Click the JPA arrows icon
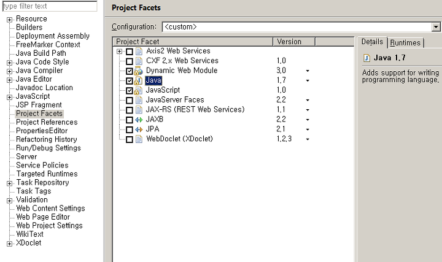The image size is (442, 262). coord(139,129)
